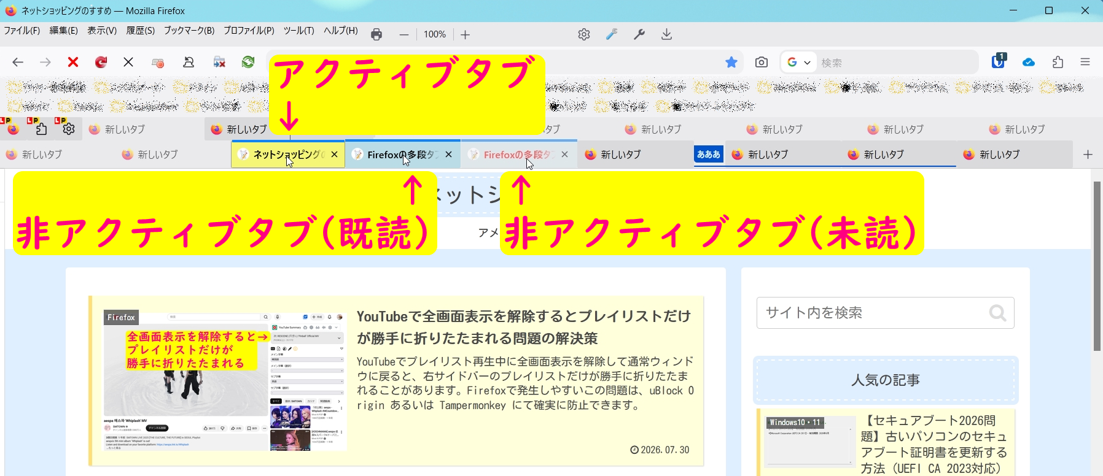Click the red circular reload icon
This screenshot has width=1103, height=476.
click(101, 62)
